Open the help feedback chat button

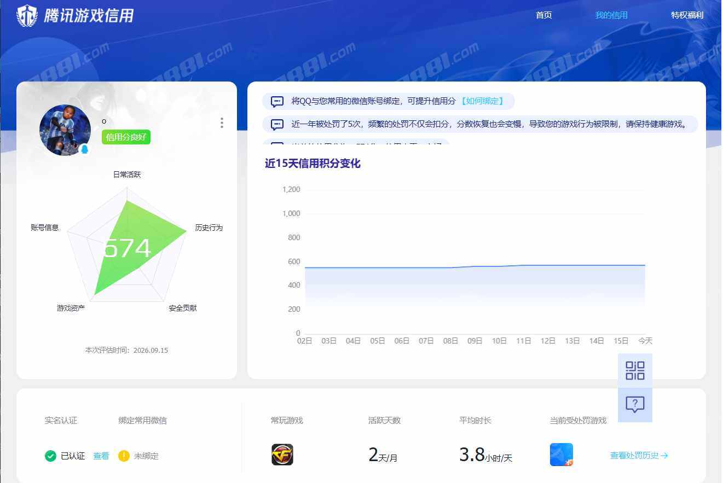(635, 405)
